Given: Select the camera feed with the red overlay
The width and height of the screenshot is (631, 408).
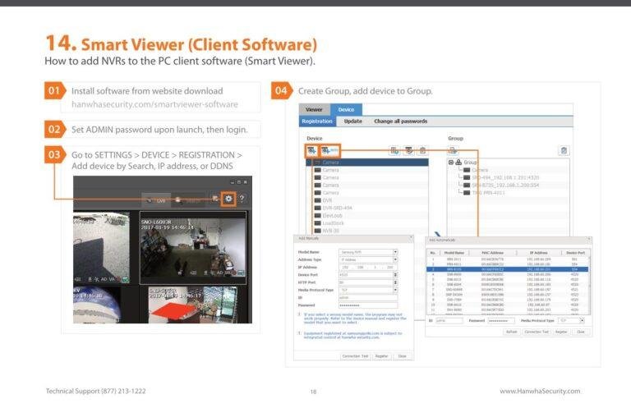Looking at the screenshot, I should coord(193,305).
